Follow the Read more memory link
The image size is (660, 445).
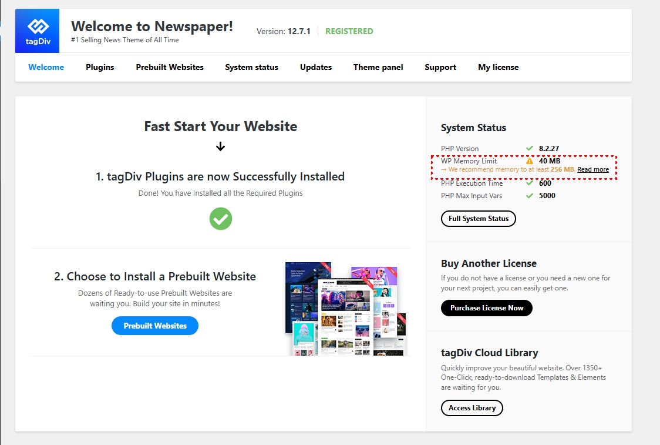pyautogui.click(x=592, y=169)
